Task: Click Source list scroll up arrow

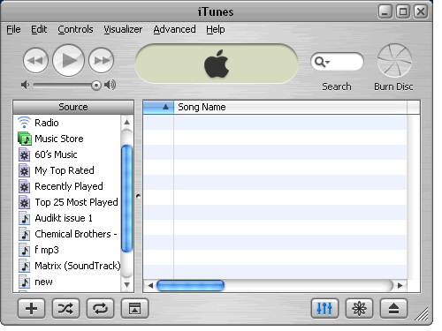Action: point(127,122)
